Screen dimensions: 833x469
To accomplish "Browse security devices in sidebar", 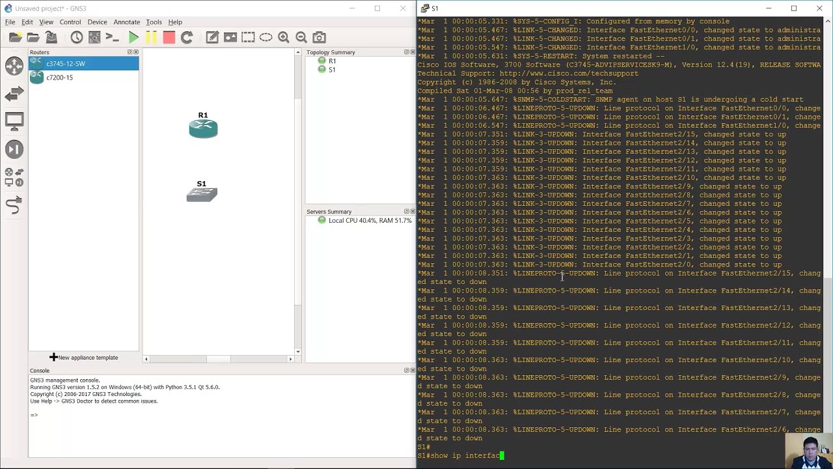I will (x=14, y=149).
